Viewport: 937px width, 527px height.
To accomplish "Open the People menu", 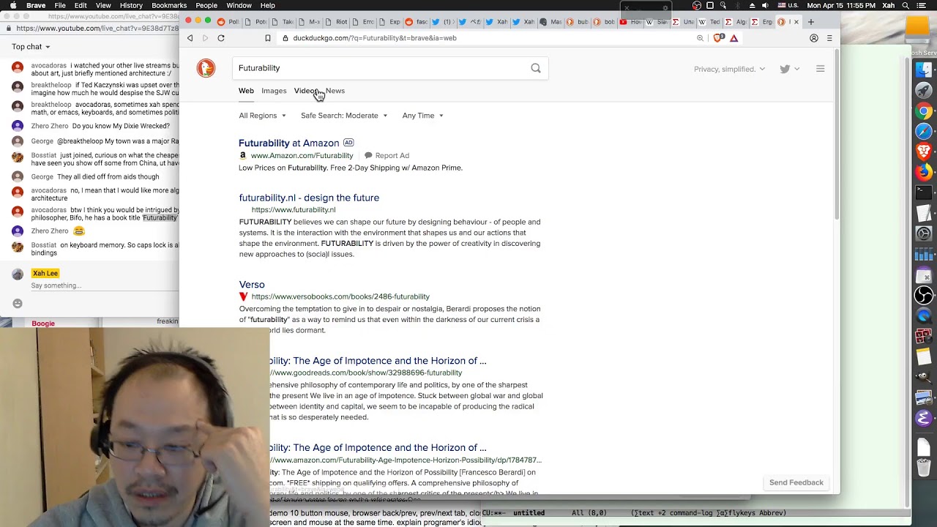I will 206,5.
